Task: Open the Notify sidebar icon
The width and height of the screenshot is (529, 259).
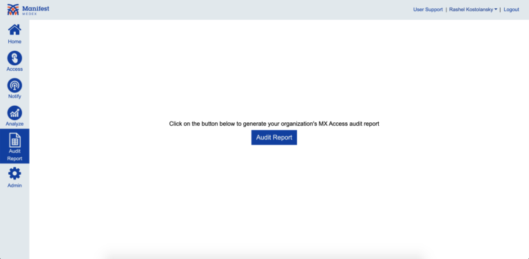Action: pyautogui.click(x=14, y=85)
